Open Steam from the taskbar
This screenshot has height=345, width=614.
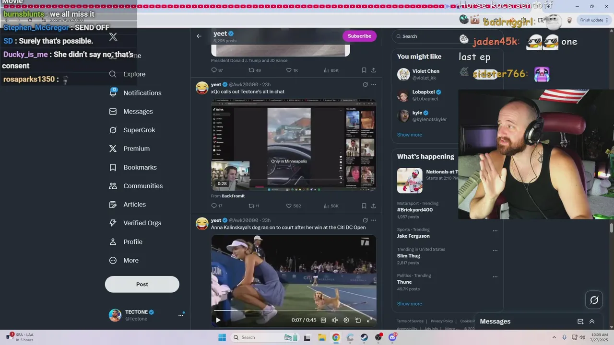tap(364, 337)
